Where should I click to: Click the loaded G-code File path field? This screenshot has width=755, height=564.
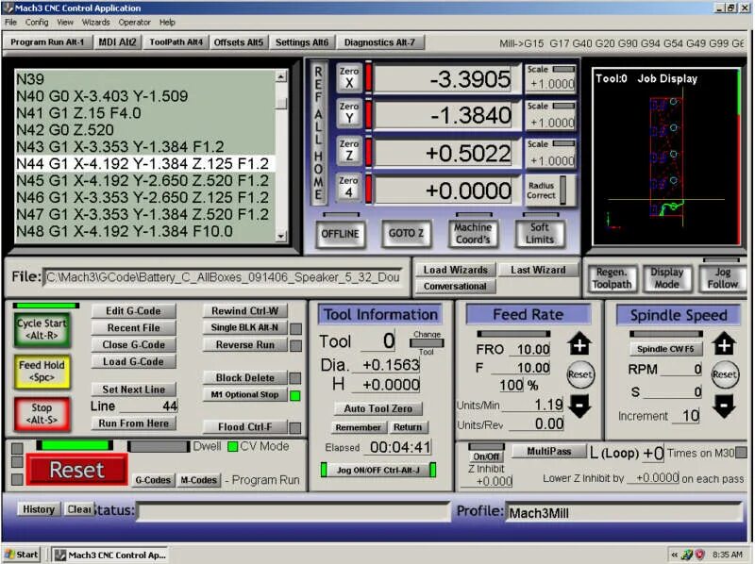[223, 277]
